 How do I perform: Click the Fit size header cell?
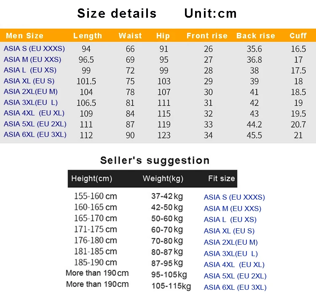pyautogui.click(x=222, y=179)
